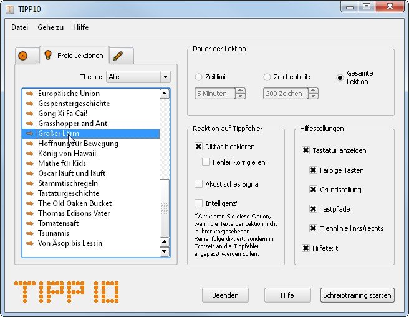This screenshot has height=317, width=409.
Task: Increase the 200 Zeichen value
Action: [x=313, y=90]
